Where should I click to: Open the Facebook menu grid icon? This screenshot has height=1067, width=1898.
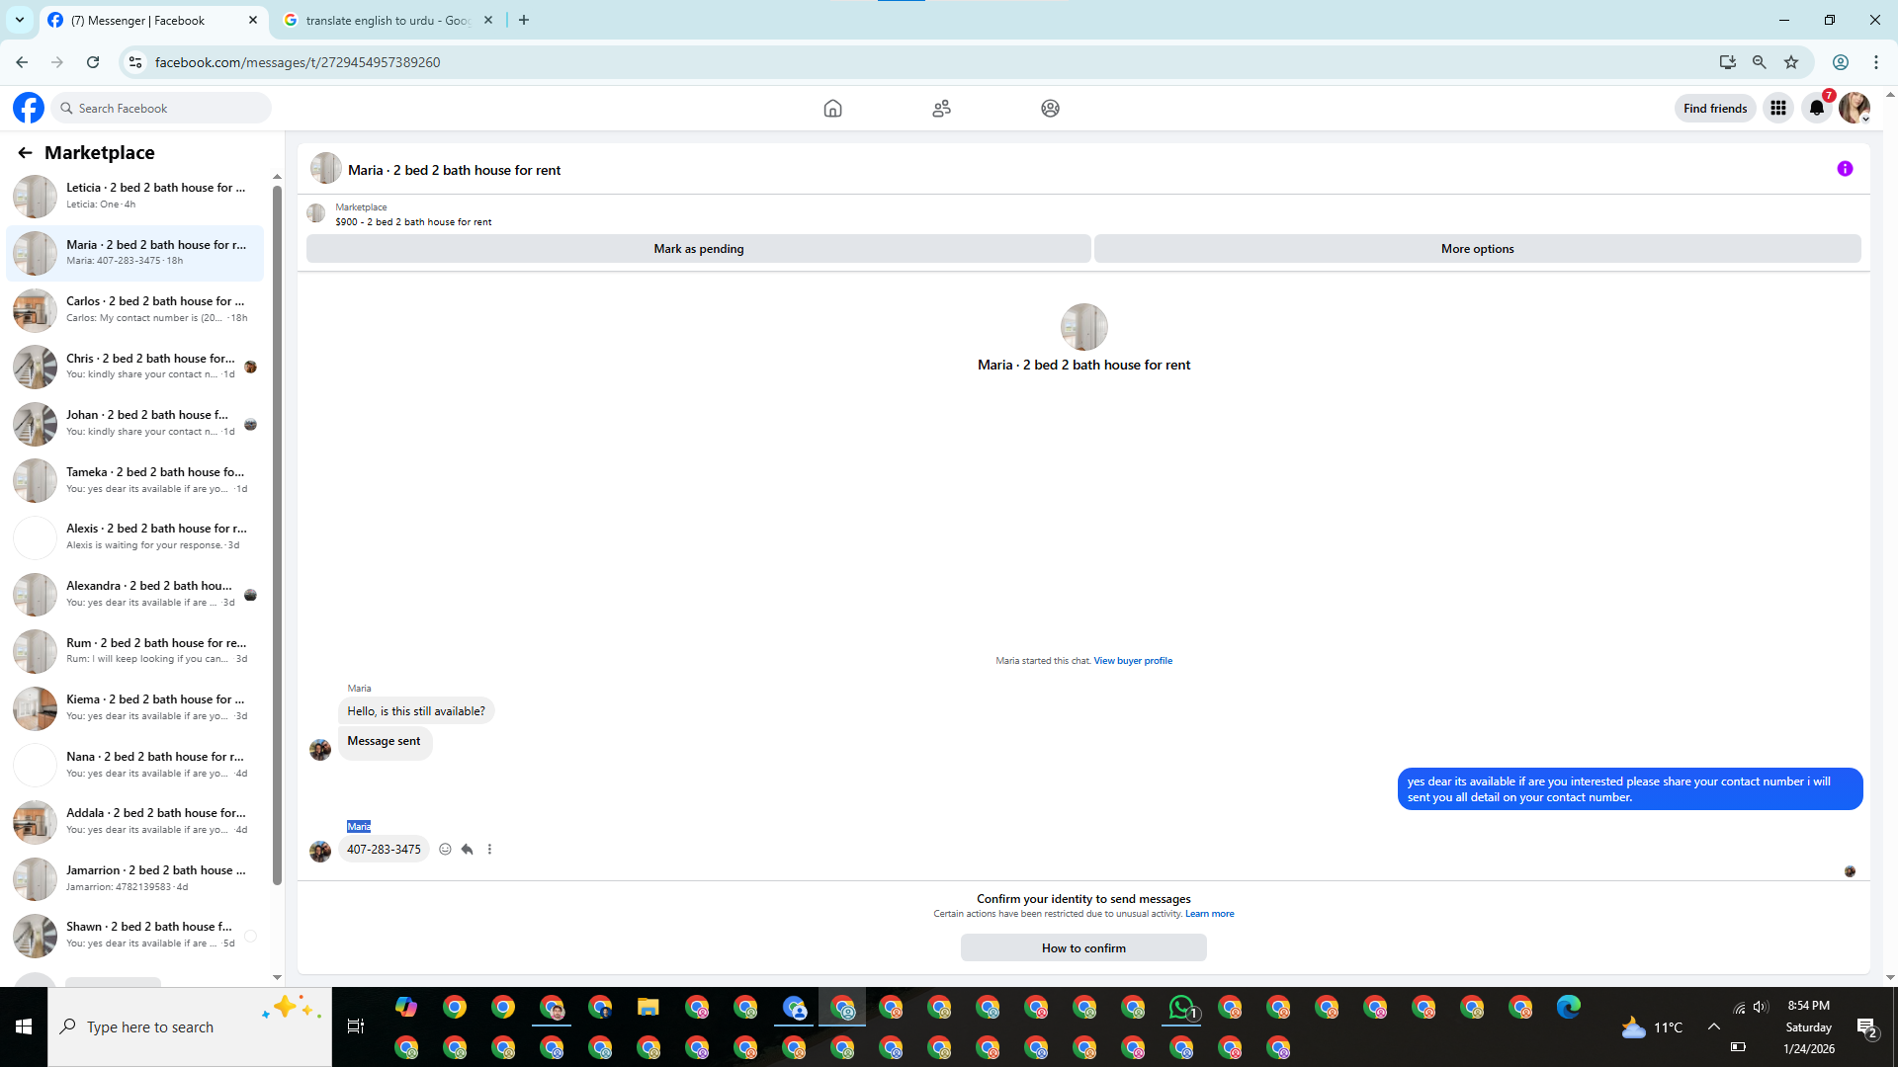1777,109
